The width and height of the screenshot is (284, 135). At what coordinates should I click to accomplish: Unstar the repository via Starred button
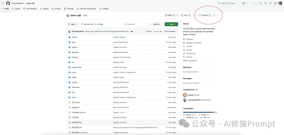205,15
